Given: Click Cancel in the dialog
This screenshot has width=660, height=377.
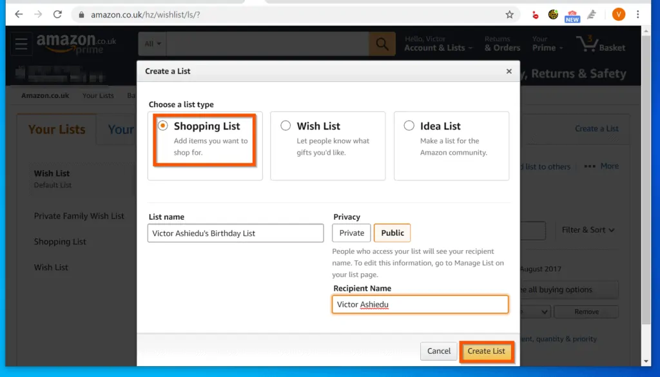Looking at the screenshot, I should 438,351.
